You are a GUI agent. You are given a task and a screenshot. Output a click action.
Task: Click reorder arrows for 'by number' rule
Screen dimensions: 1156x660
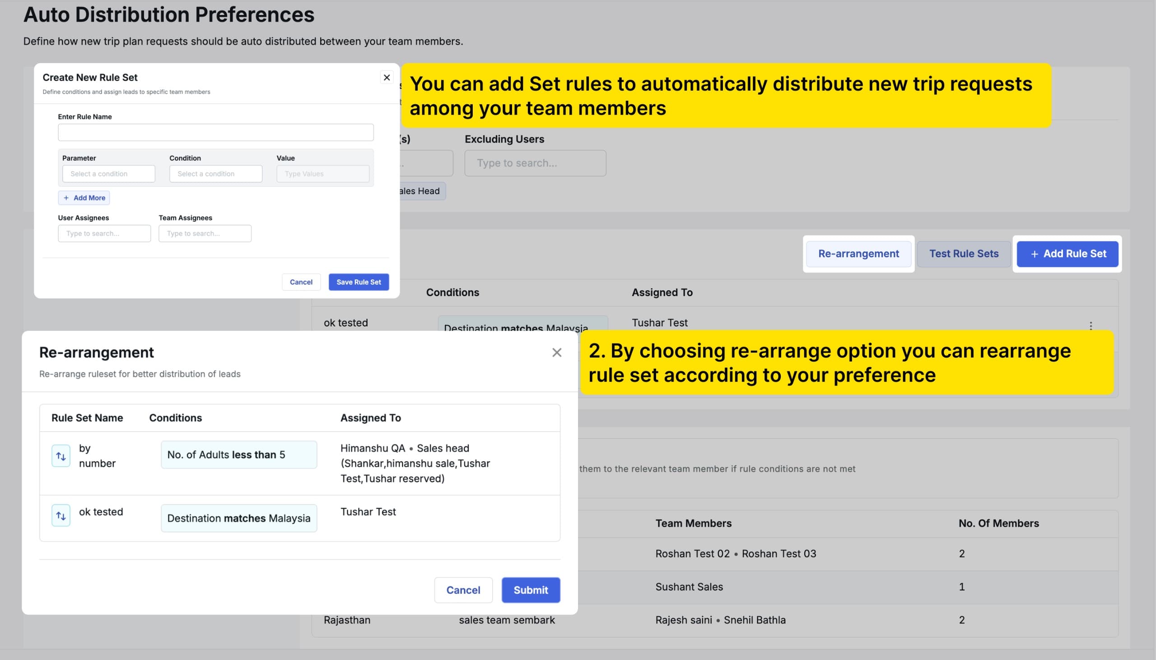click(61, 456)
